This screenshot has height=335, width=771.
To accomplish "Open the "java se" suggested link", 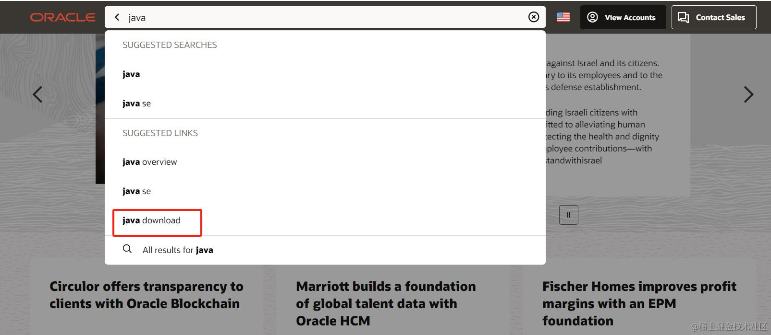I will pyautogui.click(x=136, y=191).
